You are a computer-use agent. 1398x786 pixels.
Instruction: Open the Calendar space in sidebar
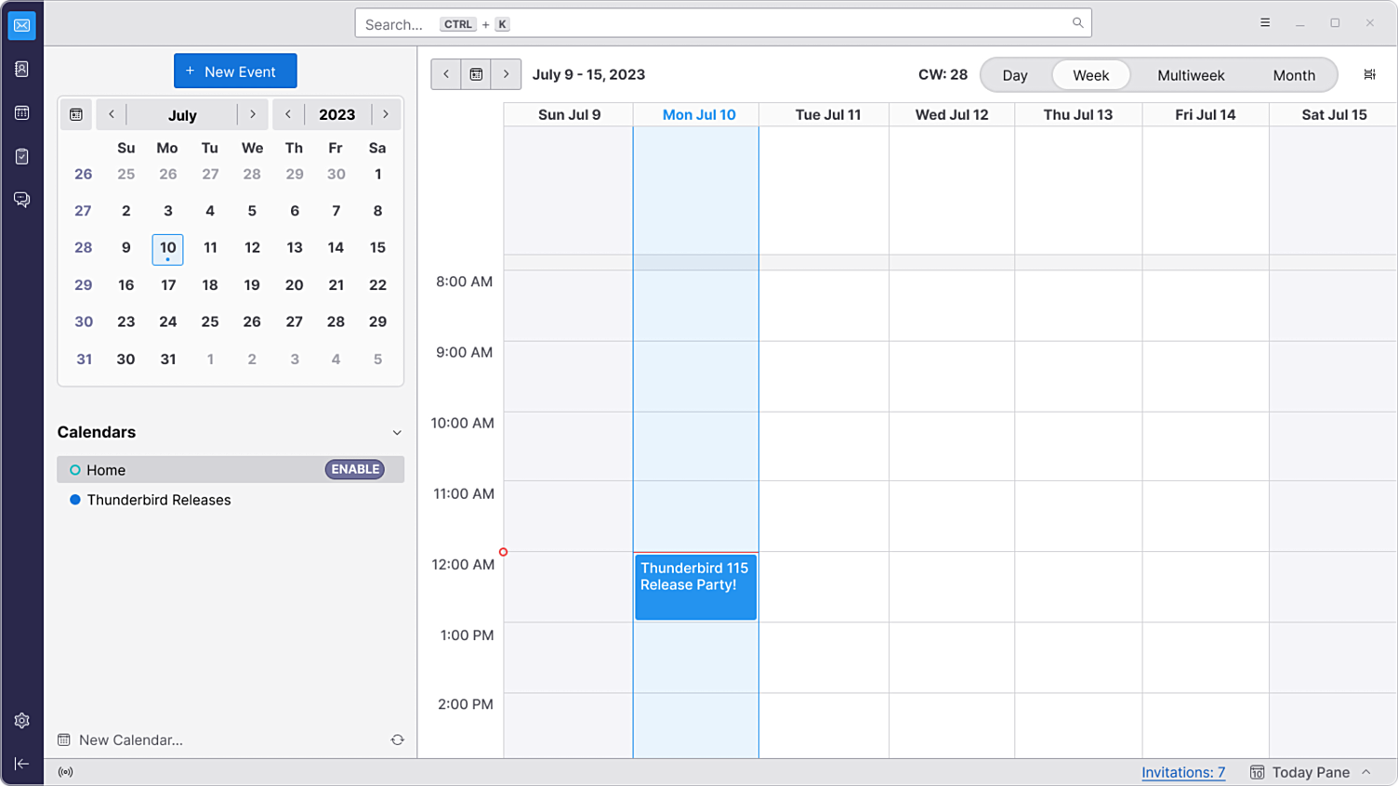point(21,112)
